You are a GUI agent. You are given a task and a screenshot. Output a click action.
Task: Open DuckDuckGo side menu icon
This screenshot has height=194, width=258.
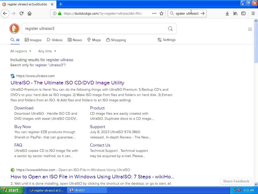tap(250, 29)
